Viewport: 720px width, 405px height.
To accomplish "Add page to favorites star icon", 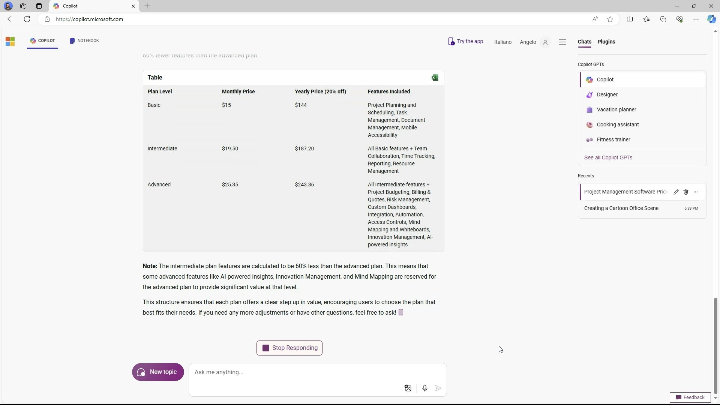I will click(610, 19).
